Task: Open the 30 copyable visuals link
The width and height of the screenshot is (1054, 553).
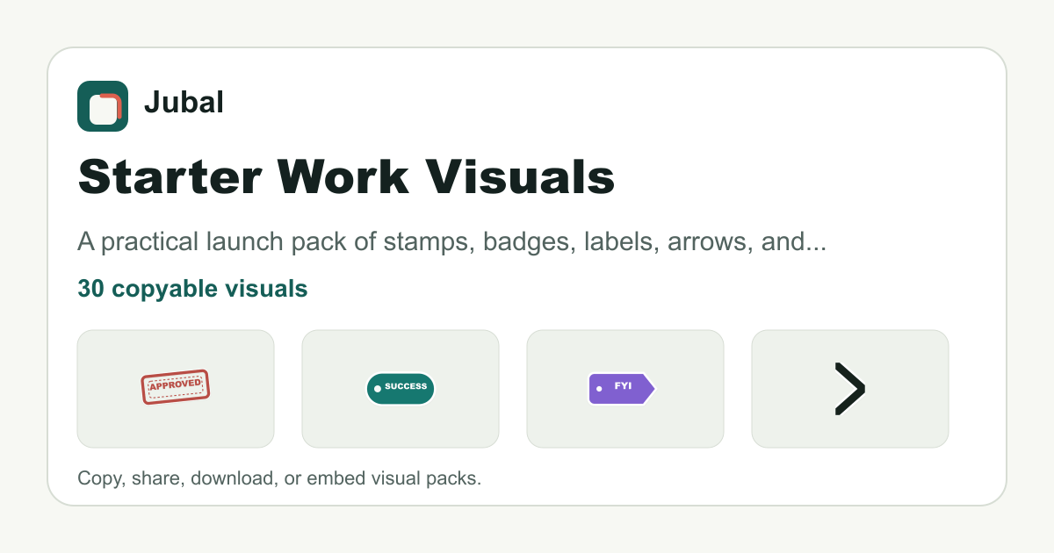Action: pos(192,288)
